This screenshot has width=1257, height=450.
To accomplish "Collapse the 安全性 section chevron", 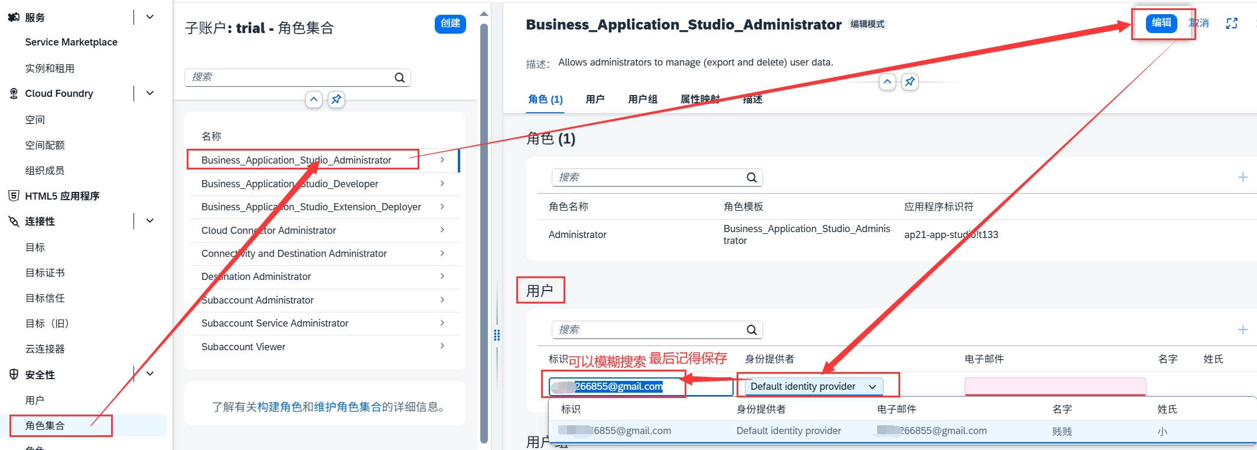I will point(150,373).
